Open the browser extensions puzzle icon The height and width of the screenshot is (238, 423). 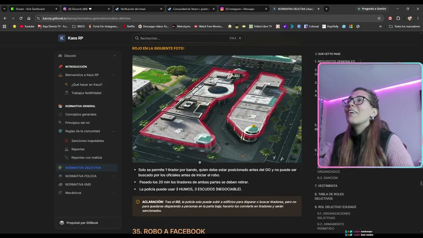398,18
